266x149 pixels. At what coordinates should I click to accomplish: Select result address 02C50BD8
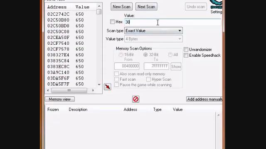click(x=59, y=26)
